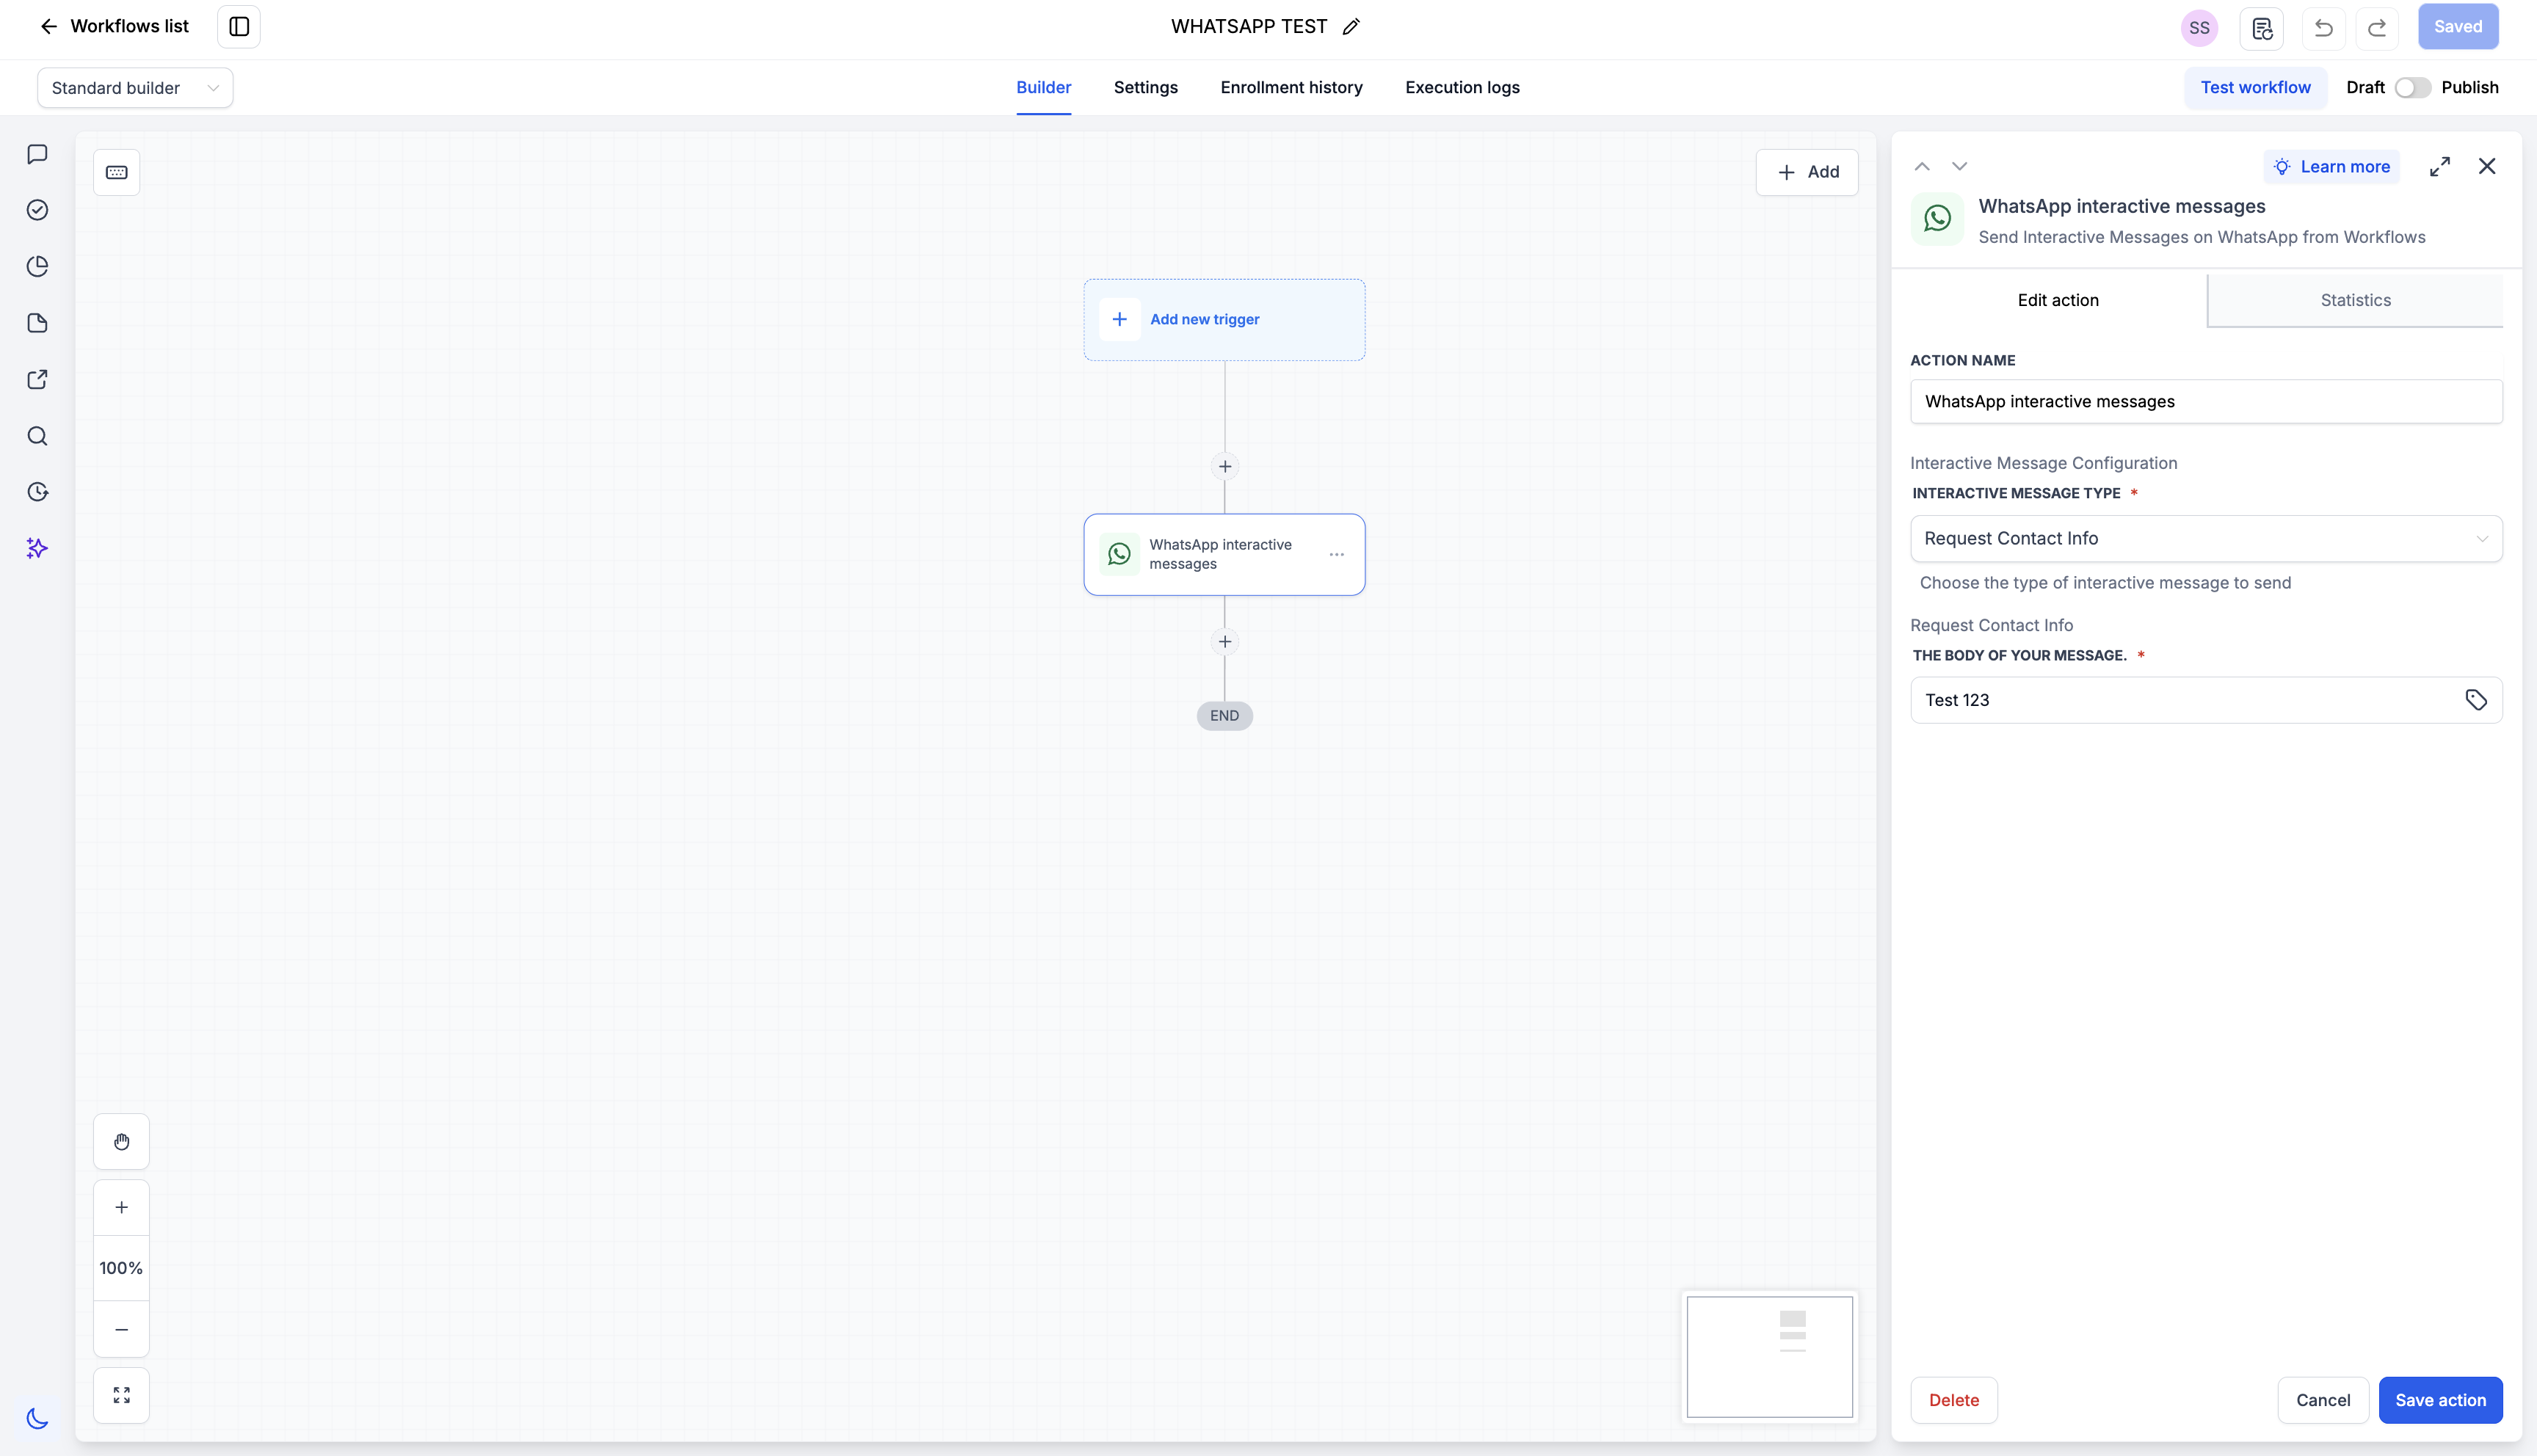Screen dimensions: 2537x1456
Task: Open the Execution logs tab
Action: pyautogui.click(x=1462, y=87)
